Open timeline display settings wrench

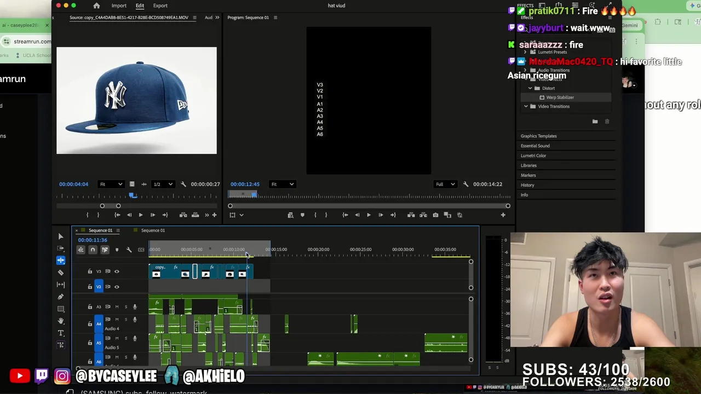(x=129, y=250)
